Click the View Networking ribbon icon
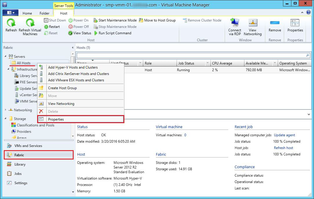The height and width of the screenshot is (199, 314). coord(253,23)
